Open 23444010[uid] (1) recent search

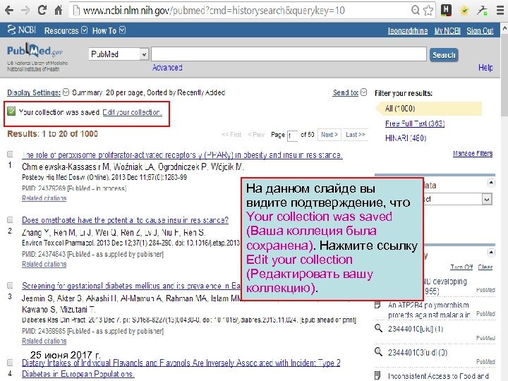(x=416, y=329)
